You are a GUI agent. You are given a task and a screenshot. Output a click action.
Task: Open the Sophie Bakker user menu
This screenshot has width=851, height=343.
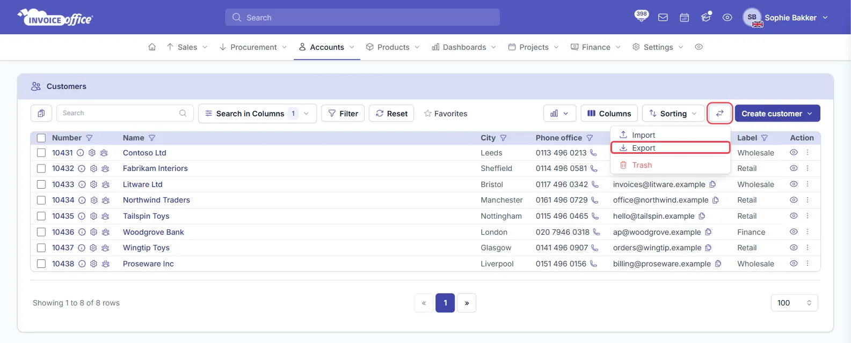785,17
